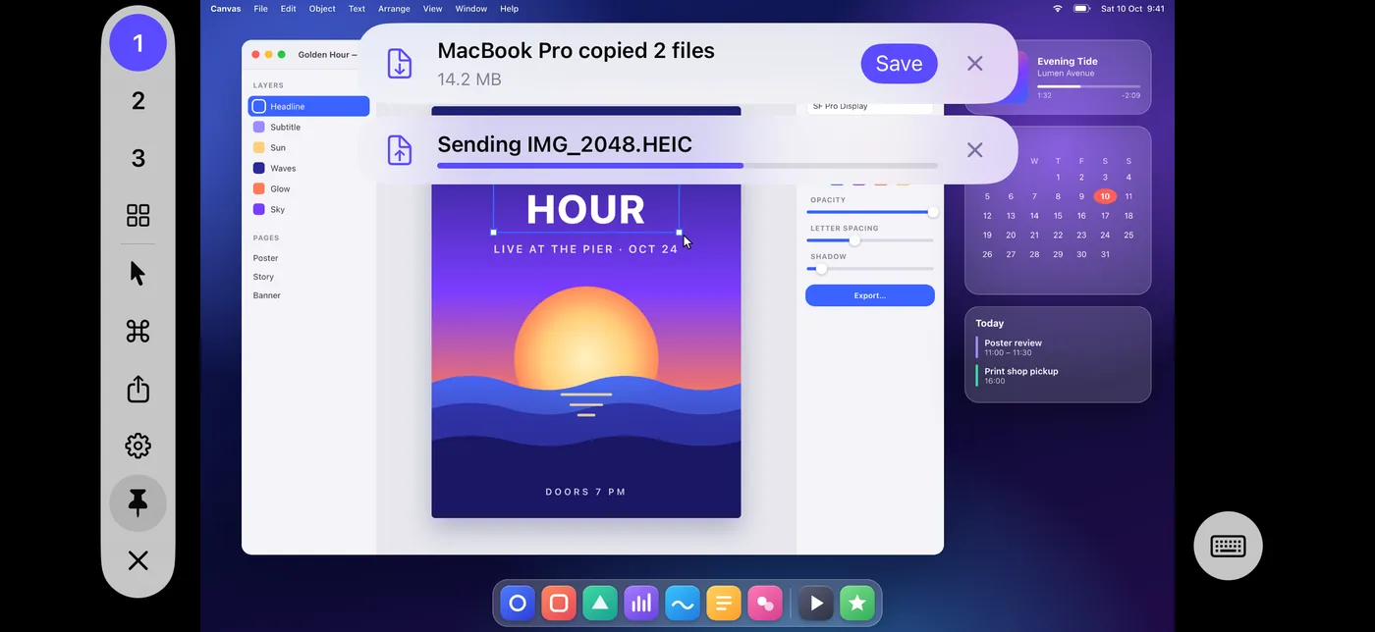Click the HOUR headline text on the poster

[585, 210]
